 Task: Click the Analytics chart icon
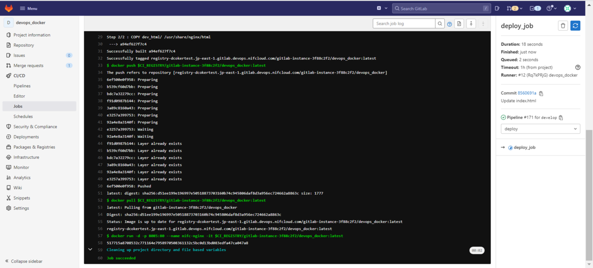click(x=8, y=178)
